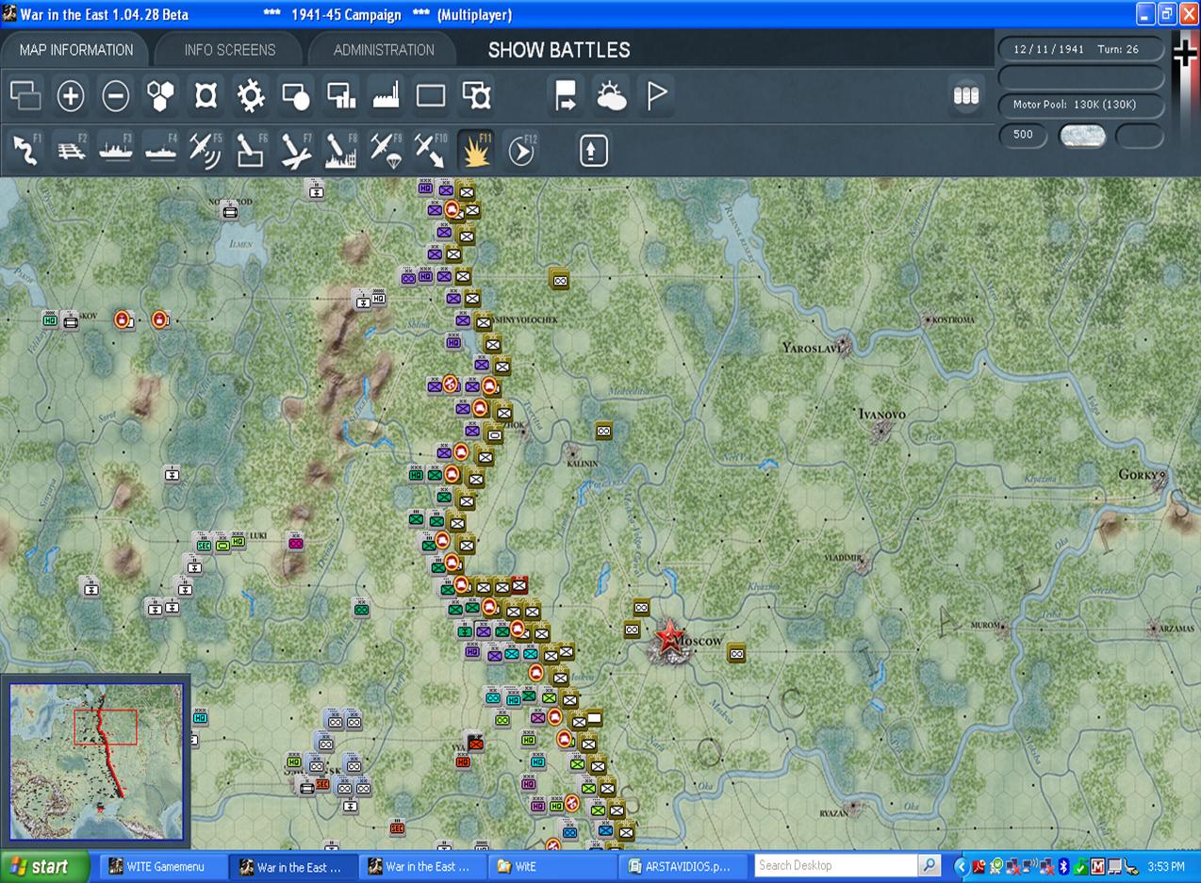The height and width of the screenshot is (883, 1201).
Task: Click the zoom in plus icon
Action: pos(71,95)
